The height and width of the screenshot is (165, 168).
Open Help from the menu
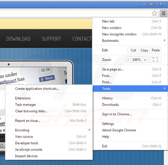tap(130, 137)
